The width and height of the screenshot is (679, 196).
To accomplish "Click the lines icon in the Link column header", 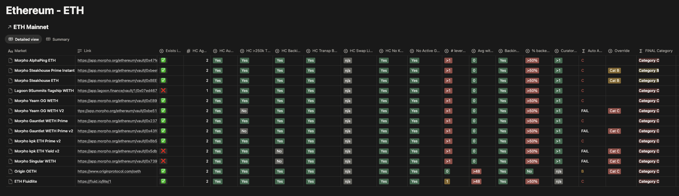I will [x=80, y=51].
